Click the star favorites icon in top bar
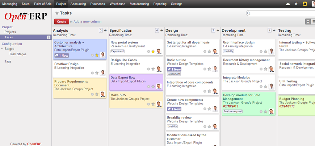Screen dimensions: 315x146 point(296,4)
